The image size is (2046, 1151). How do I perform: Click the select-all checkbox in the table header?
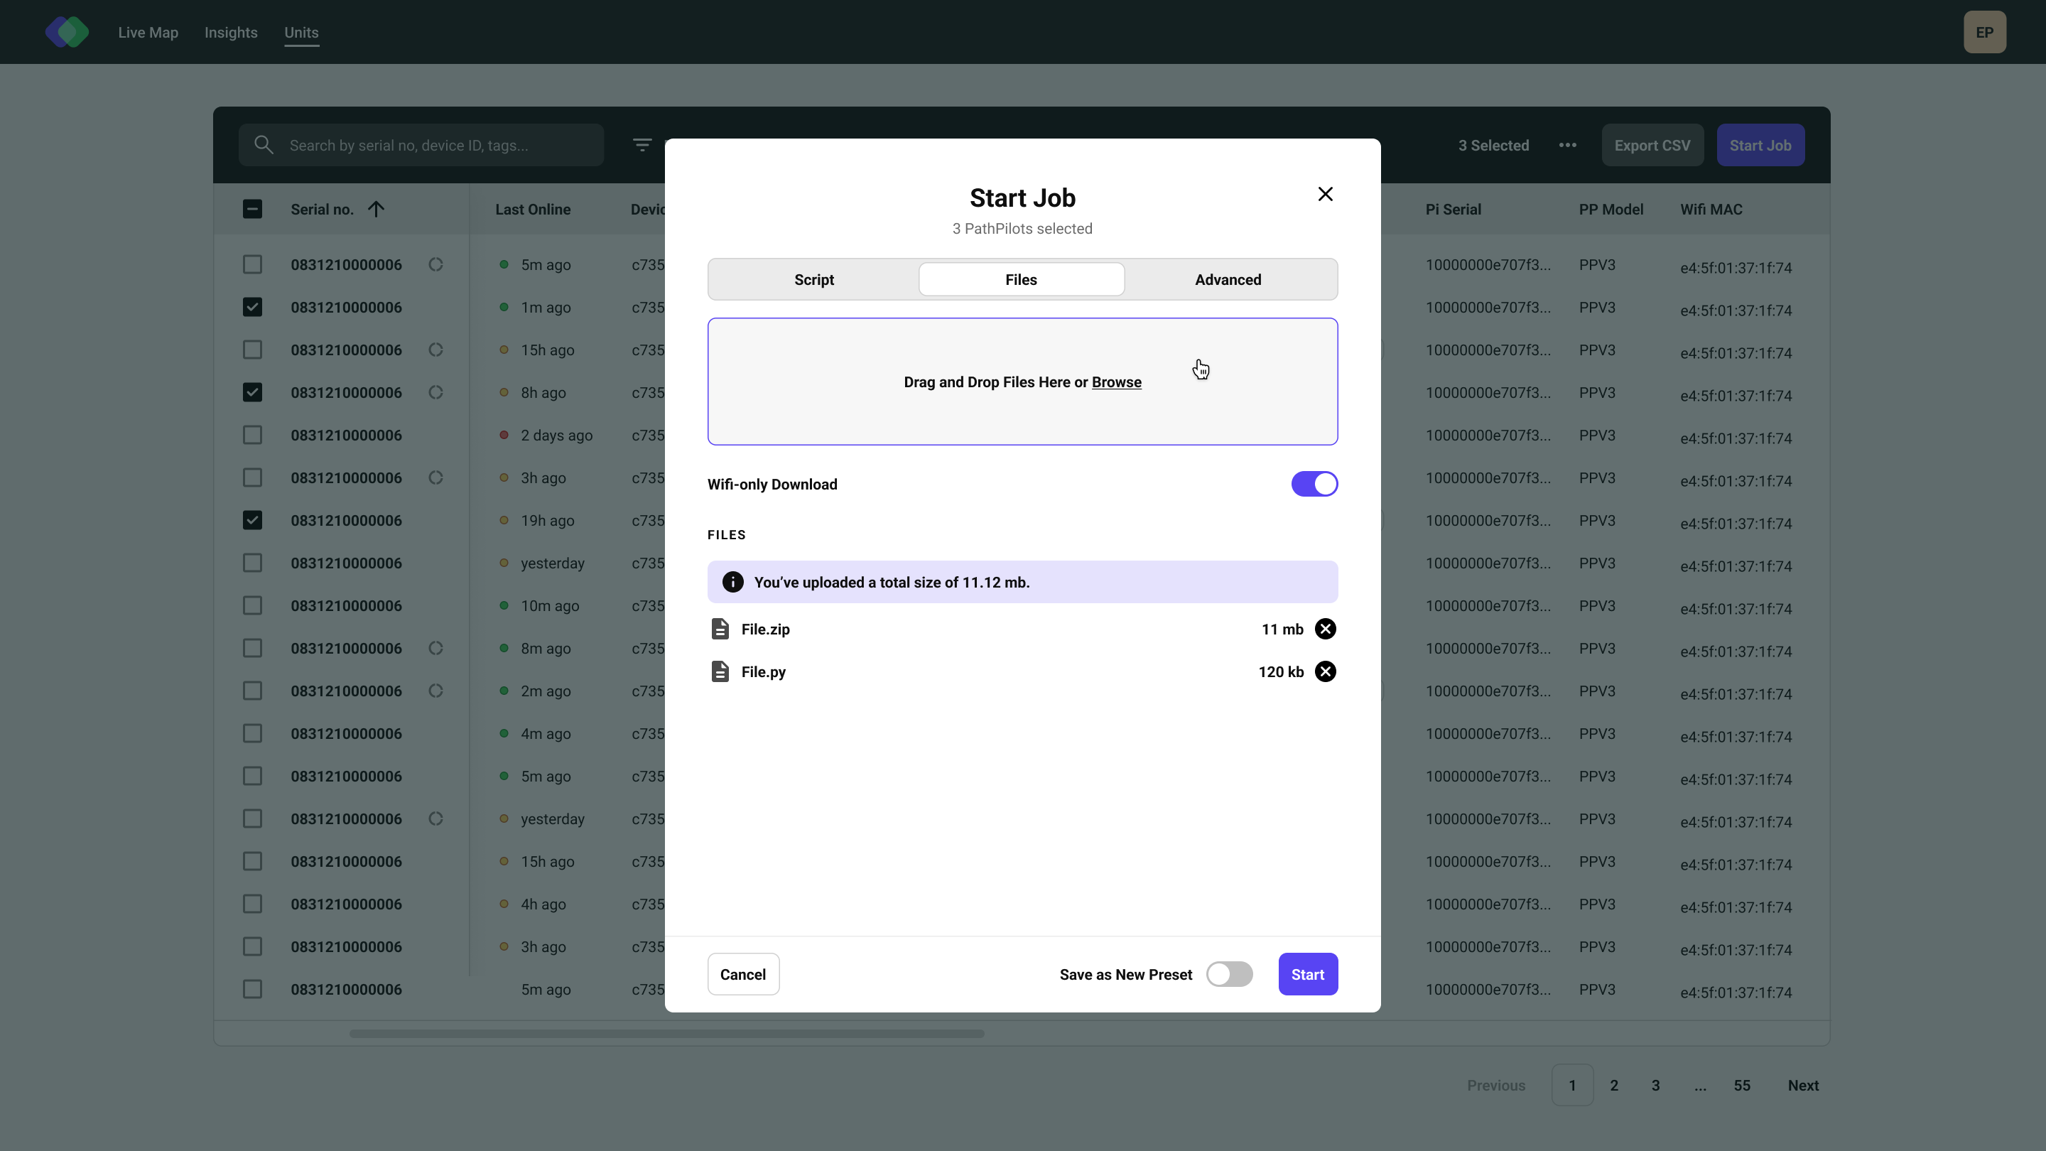[x=253, y=208]
